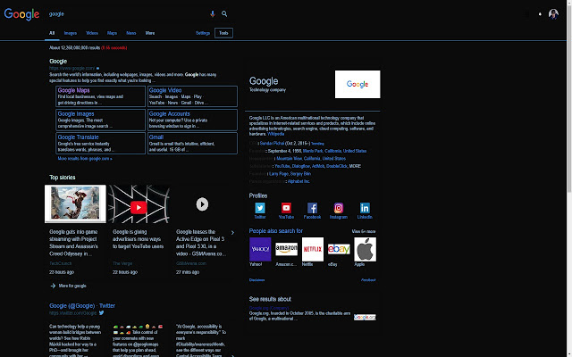The image size is (572, 357).
Task: Open the Alphabet Inc. link
Action: [x=299, y=181]
